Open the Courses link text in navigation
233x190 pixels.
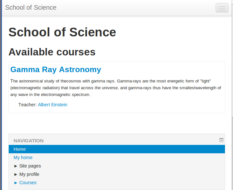(x=28, y=183)
